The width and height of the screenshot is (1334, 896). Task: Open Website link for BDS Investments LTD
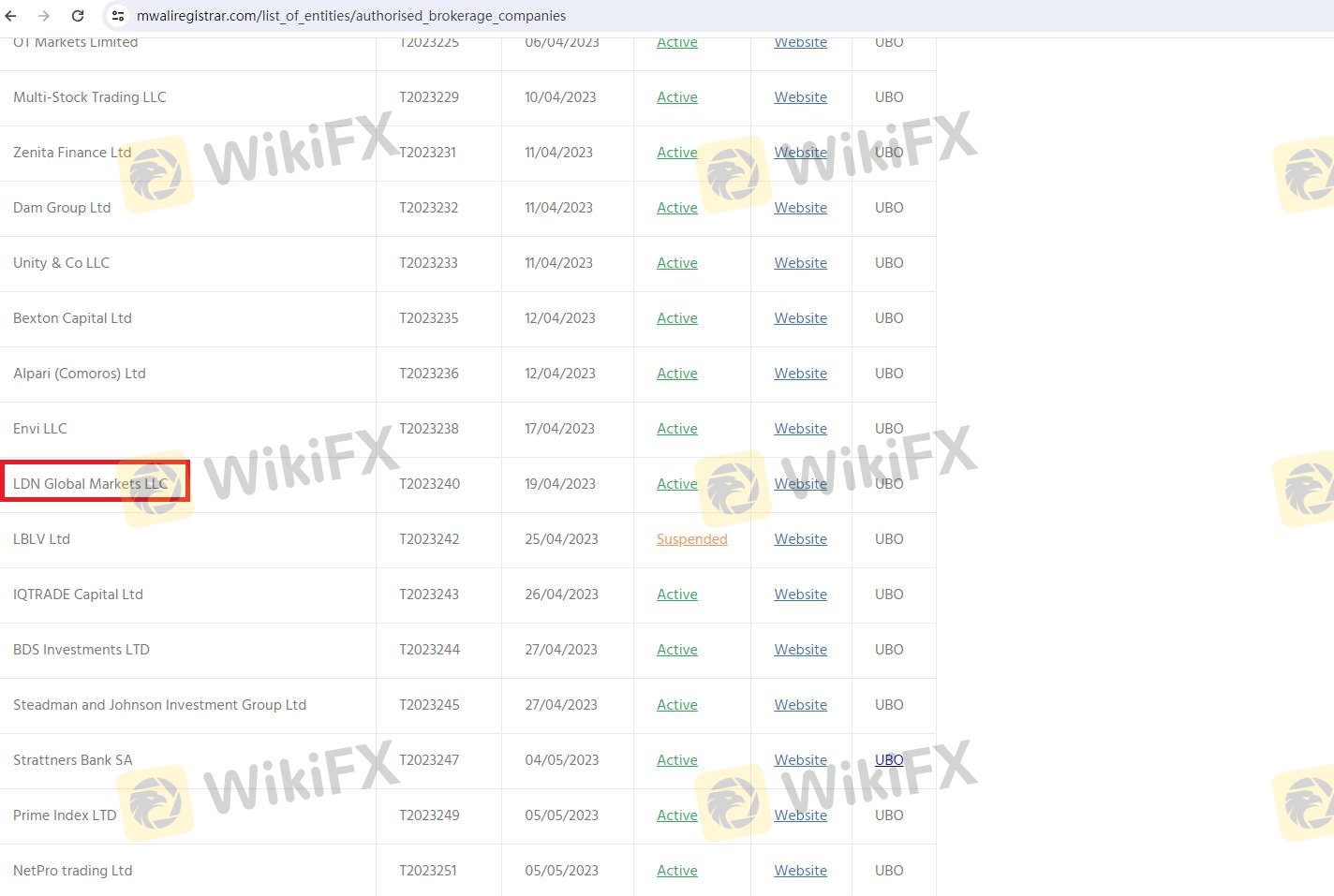point(800,650)
